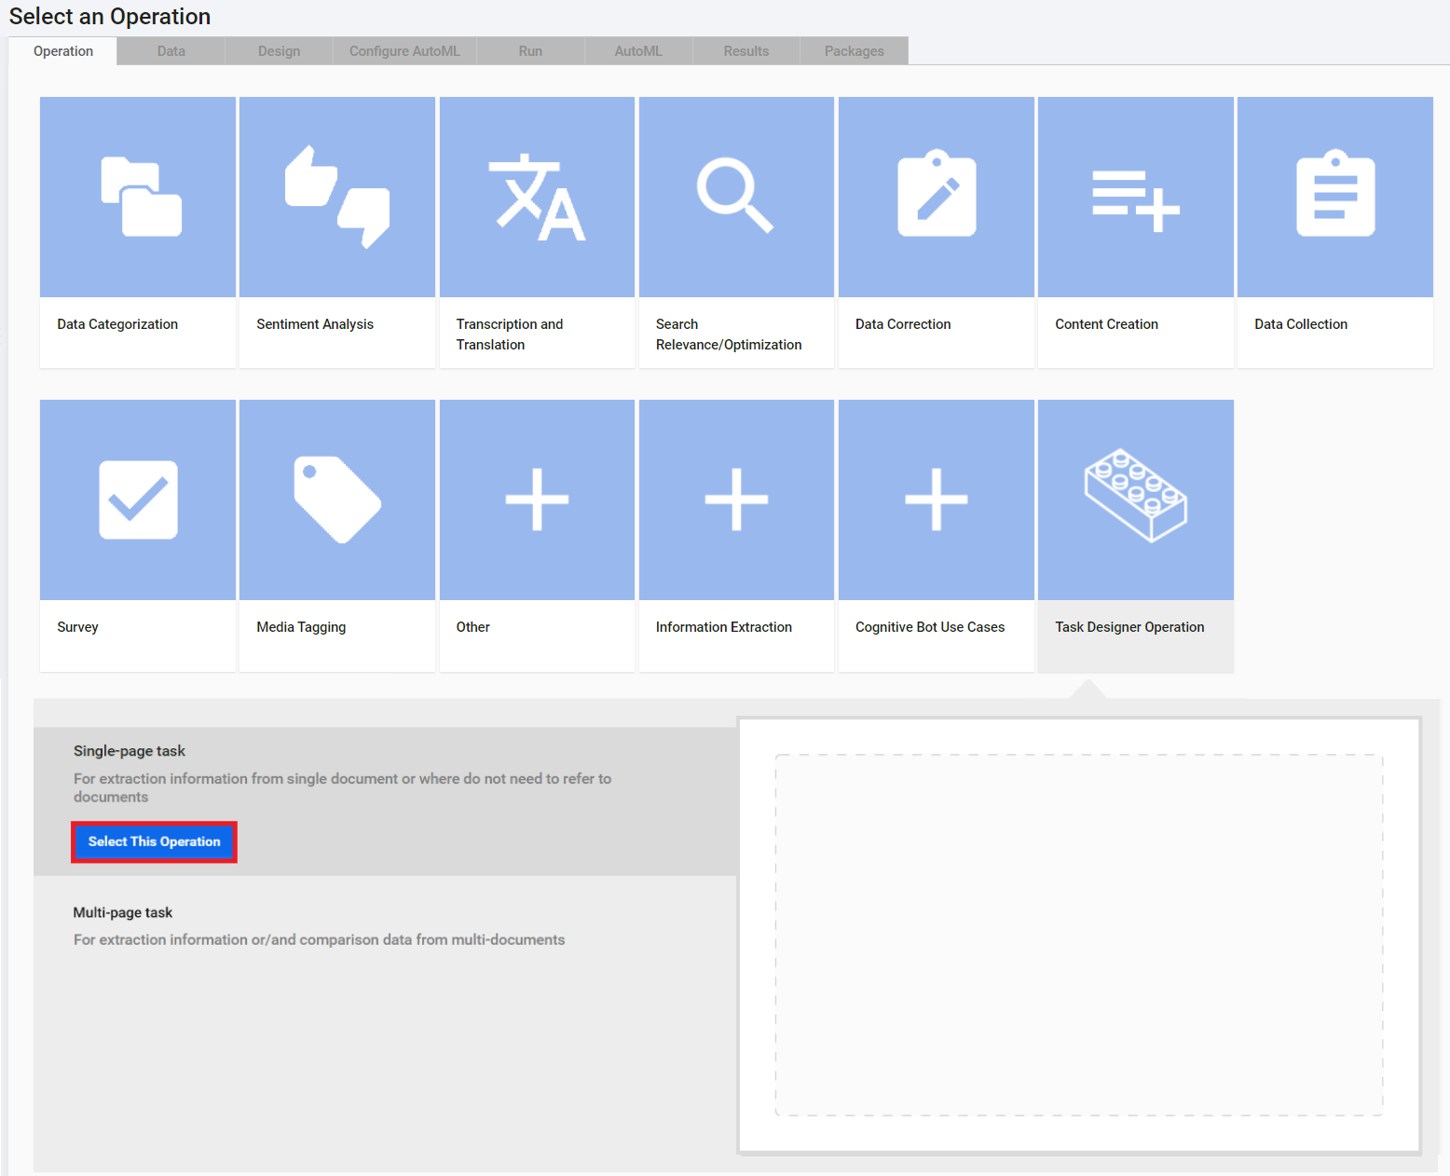Click the Search Relevance/Optimization label

[x=729, y=335]
